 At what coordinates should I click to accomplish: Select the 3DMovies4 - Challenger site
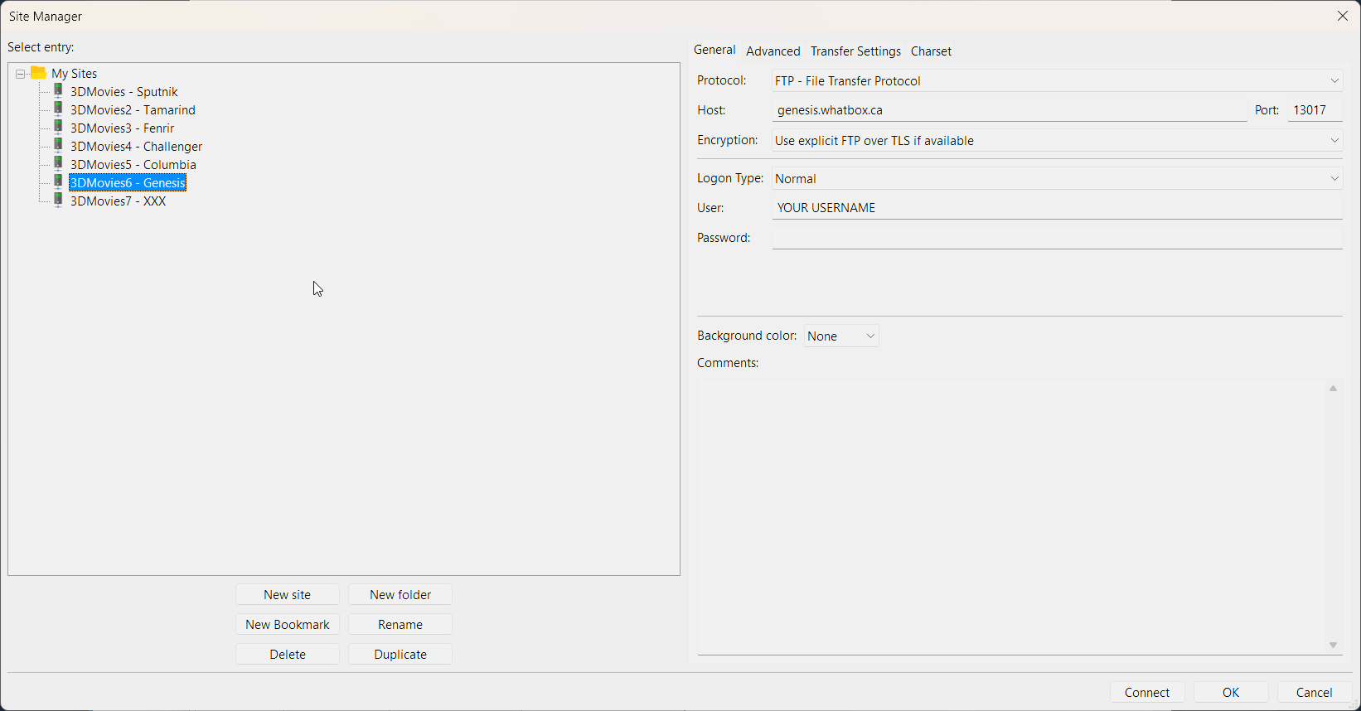[x=136, y=147]
